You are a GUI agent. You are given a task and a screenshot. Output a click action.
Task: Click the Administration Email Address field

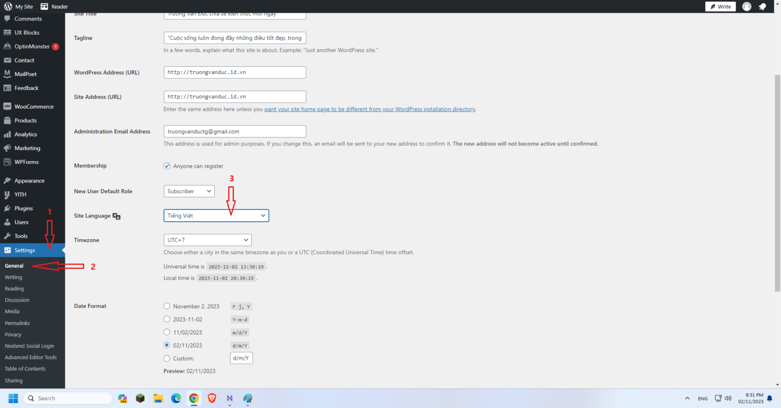(235, 132)
